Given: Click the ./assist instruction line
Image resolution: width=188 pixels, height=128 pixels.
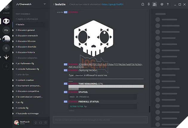Looking at the screenshot, I should point(88,75).
